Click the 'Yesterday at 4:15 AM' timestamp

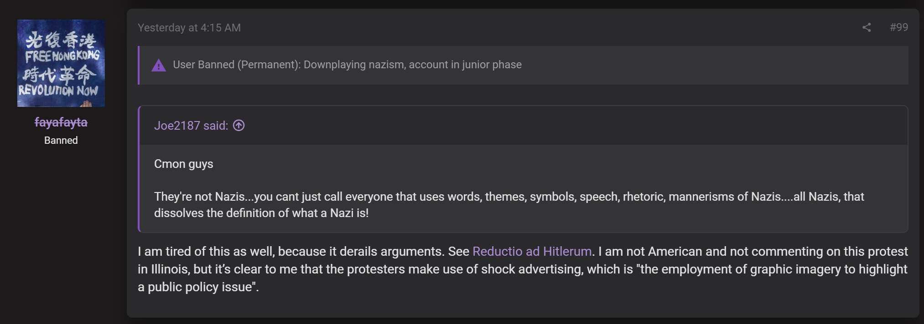tap(189, 28)
